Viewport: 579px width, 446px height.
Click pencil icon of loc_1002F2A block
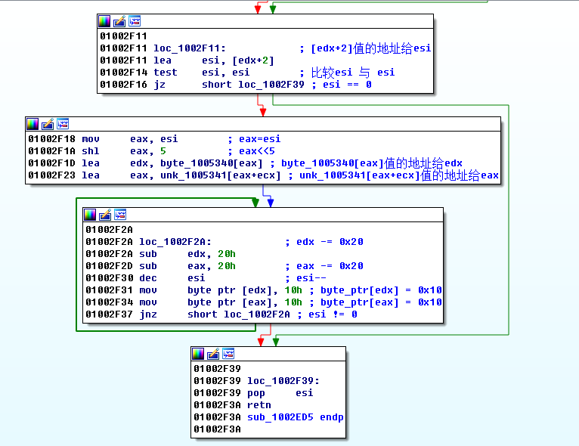(105, 215)
